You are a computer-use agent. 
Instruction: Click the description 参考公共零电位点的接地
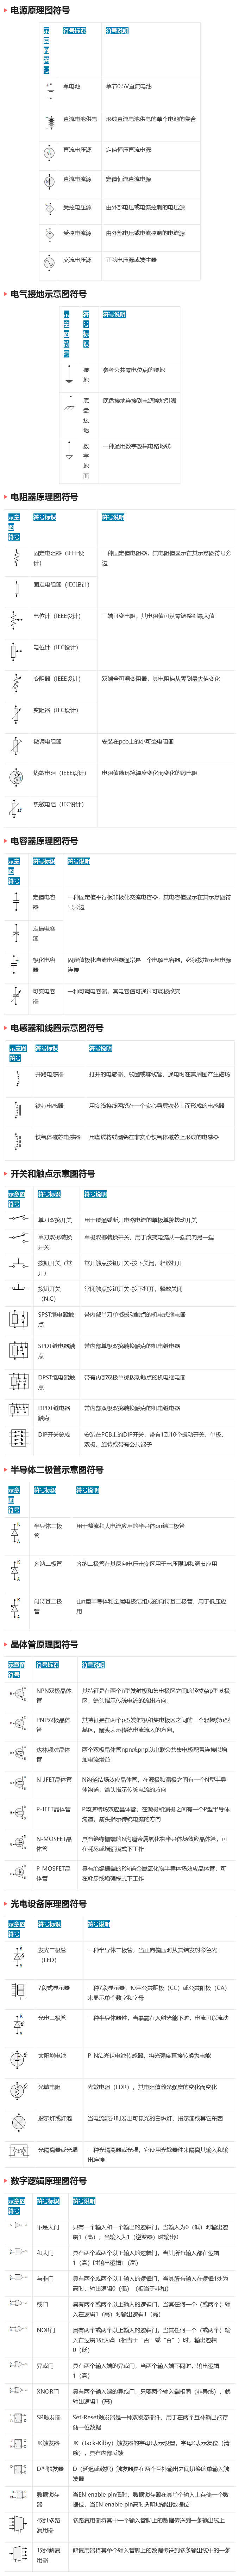pos(133,370)
